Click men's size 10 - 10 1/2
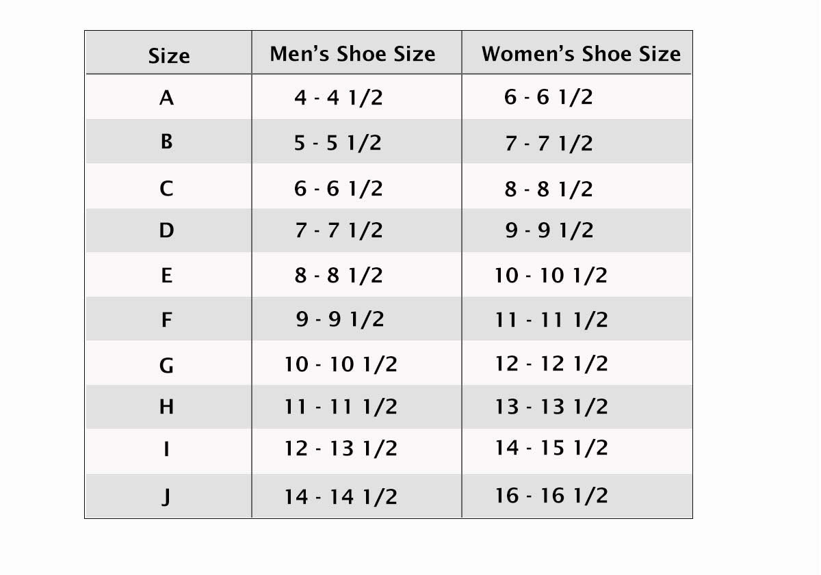Image resolution: width=821 pixels, height=575 pixels. click(x=341, y=364)
